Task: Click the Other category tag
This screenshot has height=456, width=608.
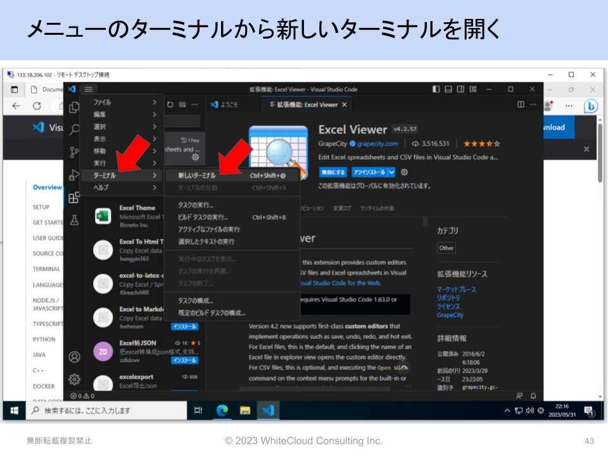Action: point(446,248)
